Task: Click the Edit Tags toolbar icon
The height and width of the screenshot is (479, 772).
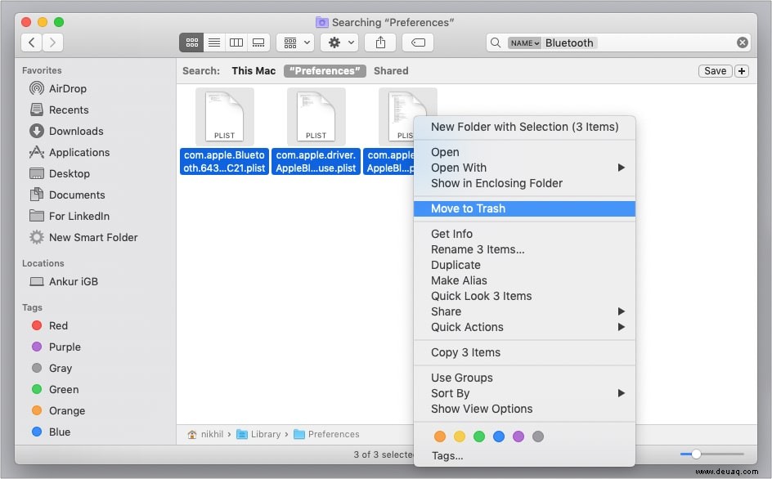Action: coord(418,43)
